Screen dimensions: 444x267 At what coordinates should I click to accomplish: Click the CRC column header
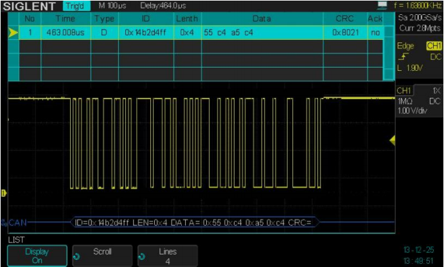click(345, 19)
